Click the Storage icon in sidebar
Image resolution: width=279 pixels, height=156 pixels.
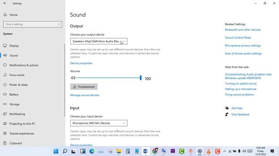(5, 104)
